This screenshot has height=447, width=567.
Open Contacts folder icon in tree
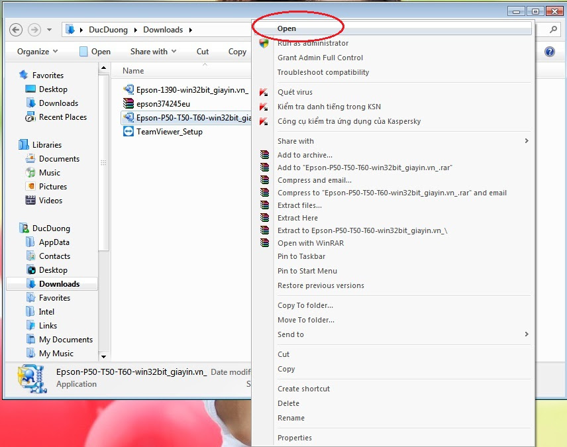click(x=30, y=256)
